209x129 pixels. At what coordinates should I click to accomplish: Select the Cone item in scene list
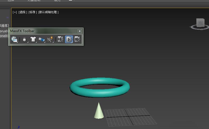tap(4, 36)
